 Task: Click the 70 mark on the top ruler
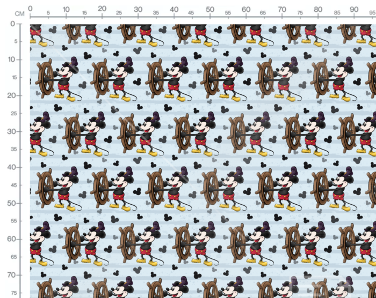pos(282,9)
